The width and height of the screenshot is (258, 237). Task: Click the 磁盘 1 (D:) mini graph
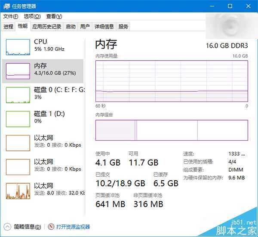18,119
